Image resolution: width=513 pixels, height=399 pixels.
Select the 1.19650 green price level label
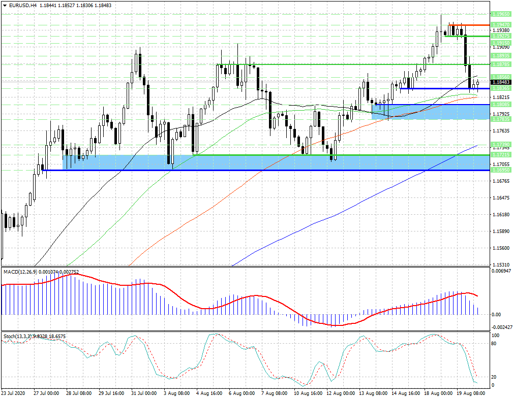point(501,14)
